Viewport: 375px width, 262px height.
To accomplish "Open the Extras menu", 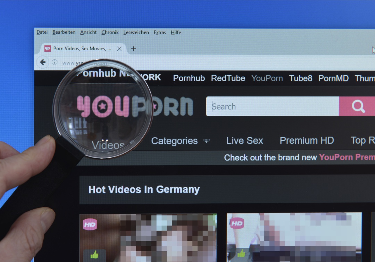I will click(160, 32).
